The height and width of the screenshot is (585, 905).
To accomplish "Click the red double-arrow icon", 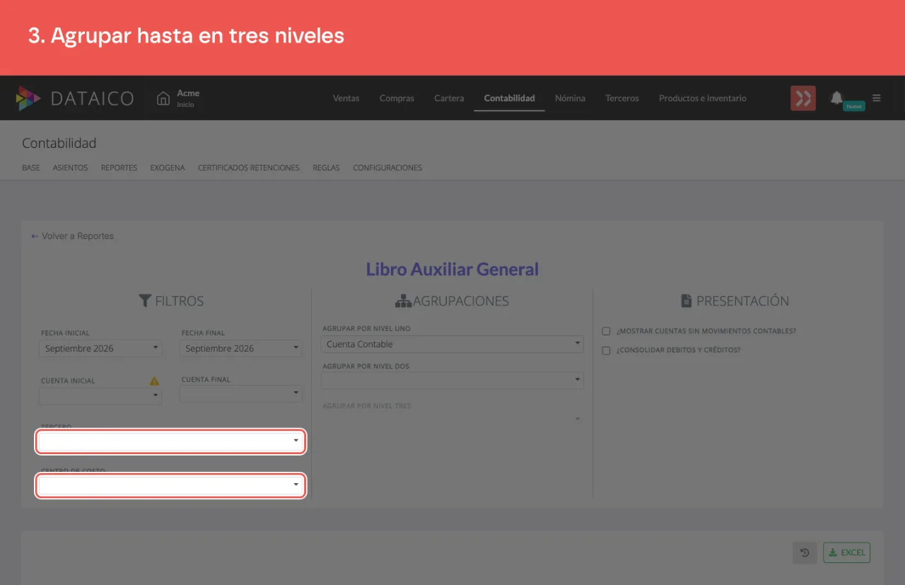I will click(803, 98).
